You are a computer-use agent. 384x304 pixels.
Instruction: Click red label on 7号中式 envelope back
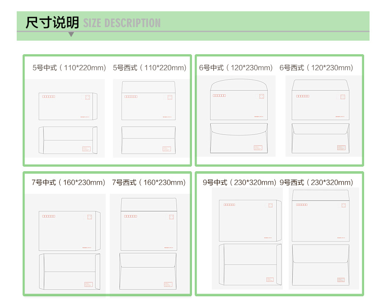coord(89,284)
